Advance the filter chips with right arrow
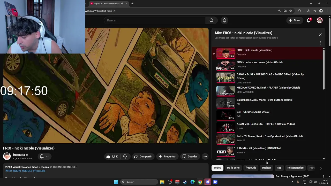 (321, 168)
